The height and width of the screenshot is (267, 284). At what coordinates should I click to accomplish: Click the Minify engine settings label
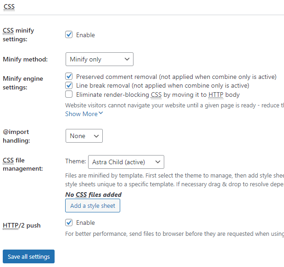pyautogui.click(x=23, y=83)
